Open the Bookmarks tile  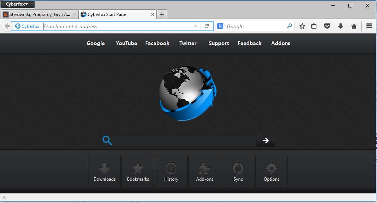(138, 171)
